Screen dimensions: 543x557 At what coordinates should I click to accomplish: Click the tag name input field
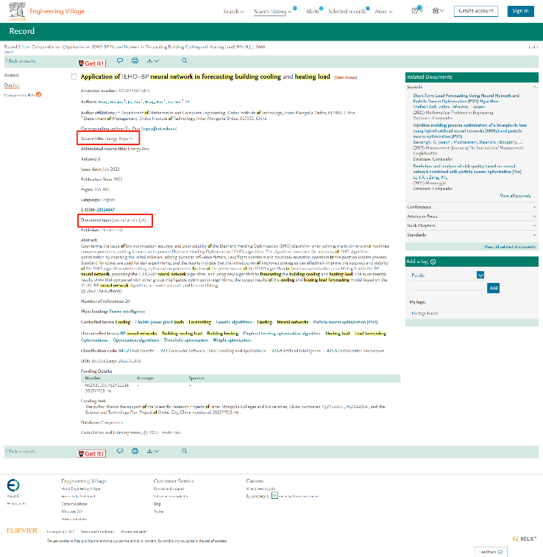point(447,287)
